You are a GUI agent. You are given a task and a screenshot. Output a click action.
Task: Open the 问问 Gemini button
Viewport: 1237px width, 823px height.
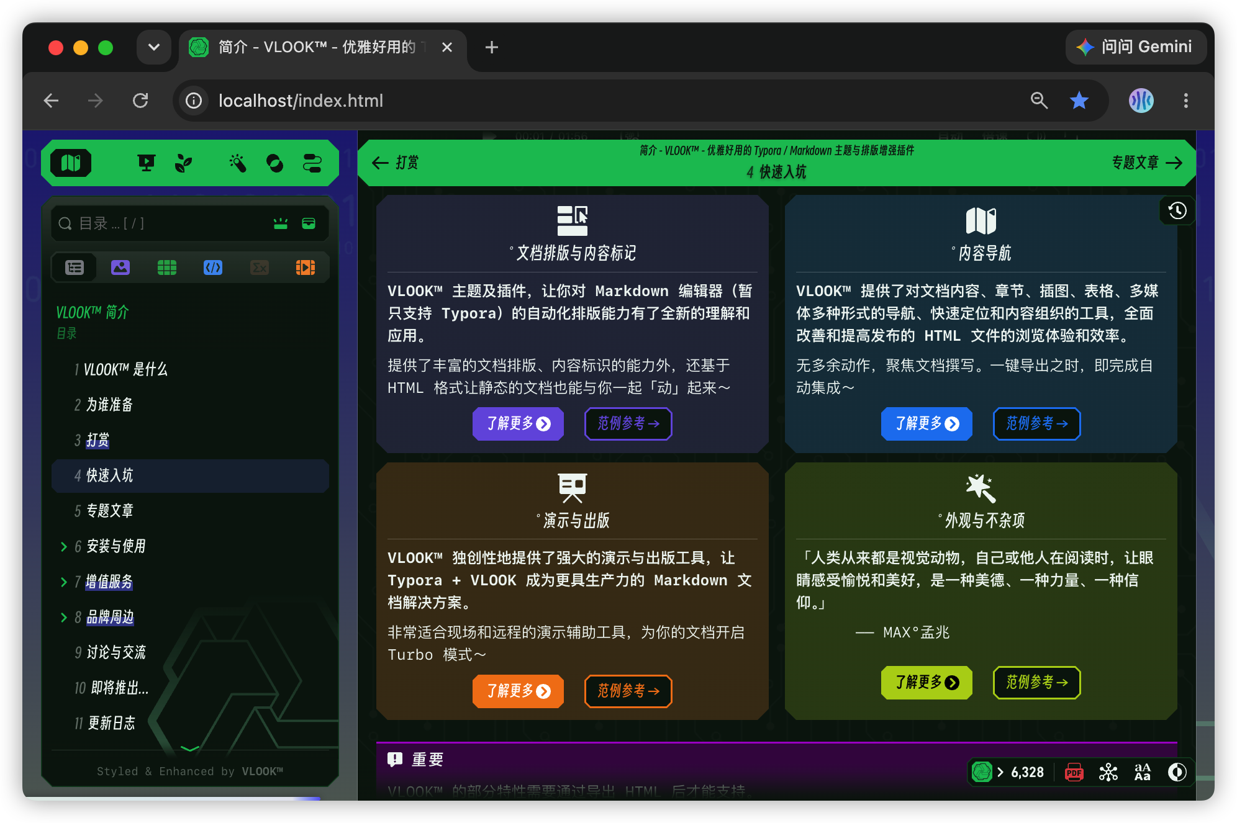1136,47
